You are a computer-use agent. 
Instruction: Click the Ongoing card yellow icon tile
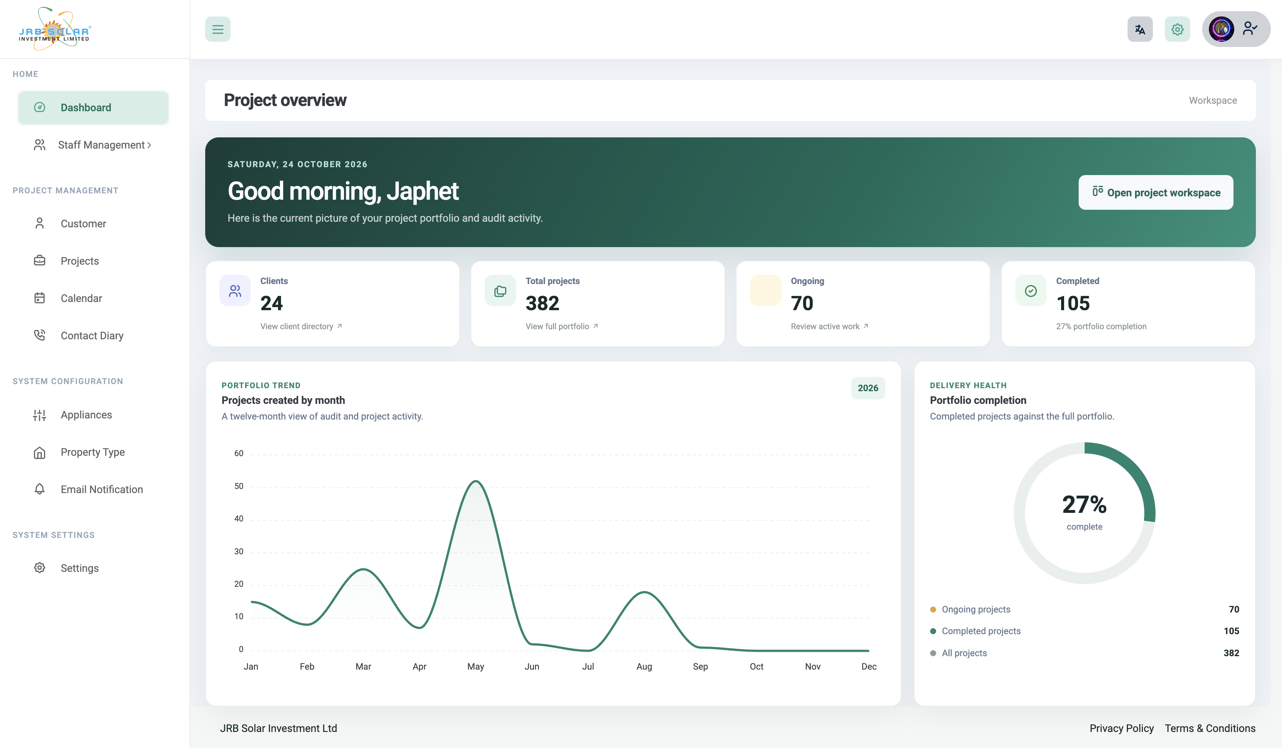point(766,290)
